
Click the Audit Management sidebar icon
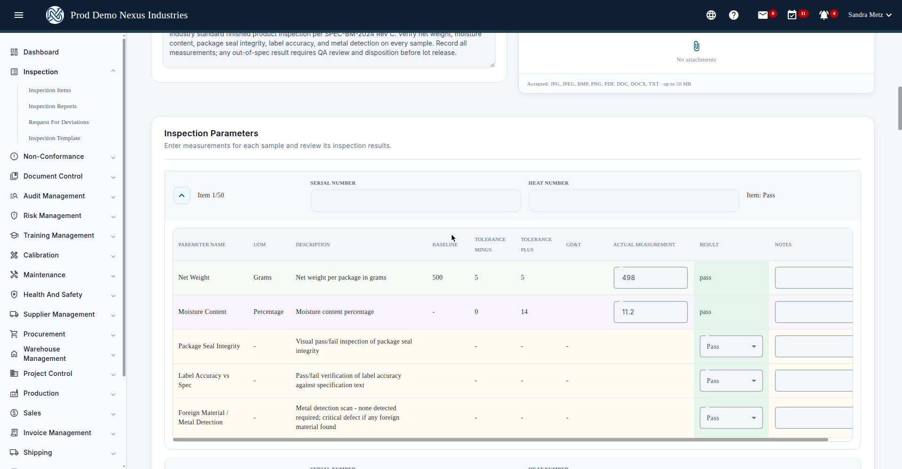[14, 196]
